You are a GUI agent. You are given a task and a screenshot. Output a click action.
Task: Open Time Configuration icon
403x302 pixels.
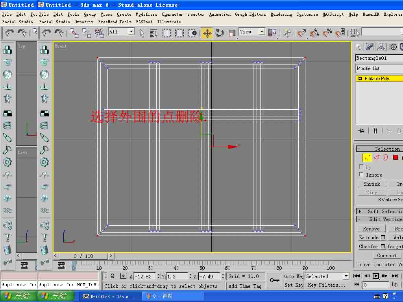click(395, 284)
